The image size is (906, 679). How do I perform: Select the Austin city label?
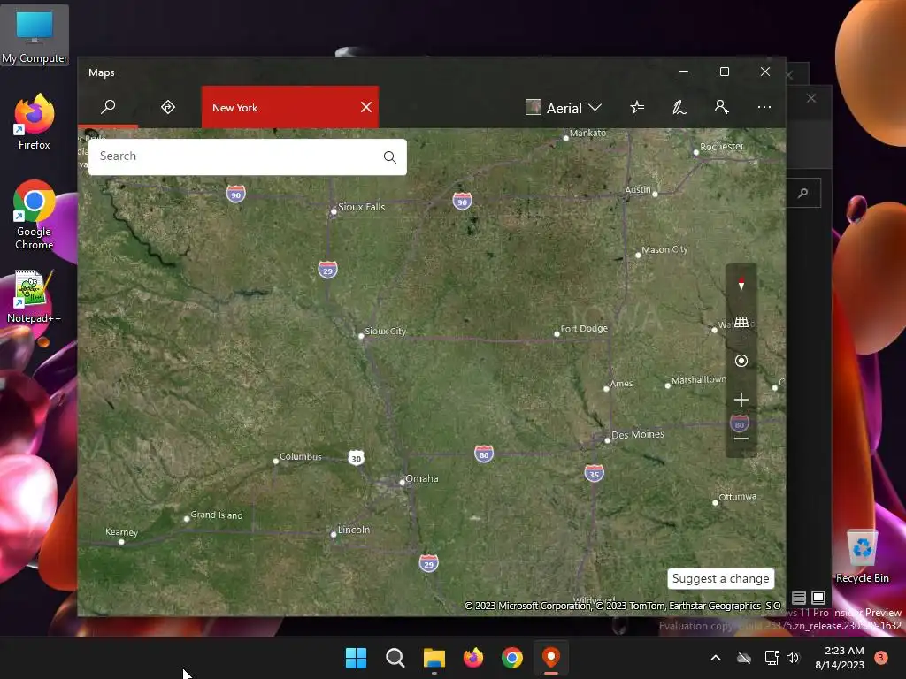click(x=637, y=189)
